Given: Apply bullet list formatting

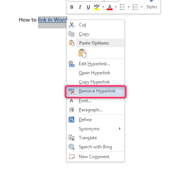Looking at the screenshot, I should [123, 7].
